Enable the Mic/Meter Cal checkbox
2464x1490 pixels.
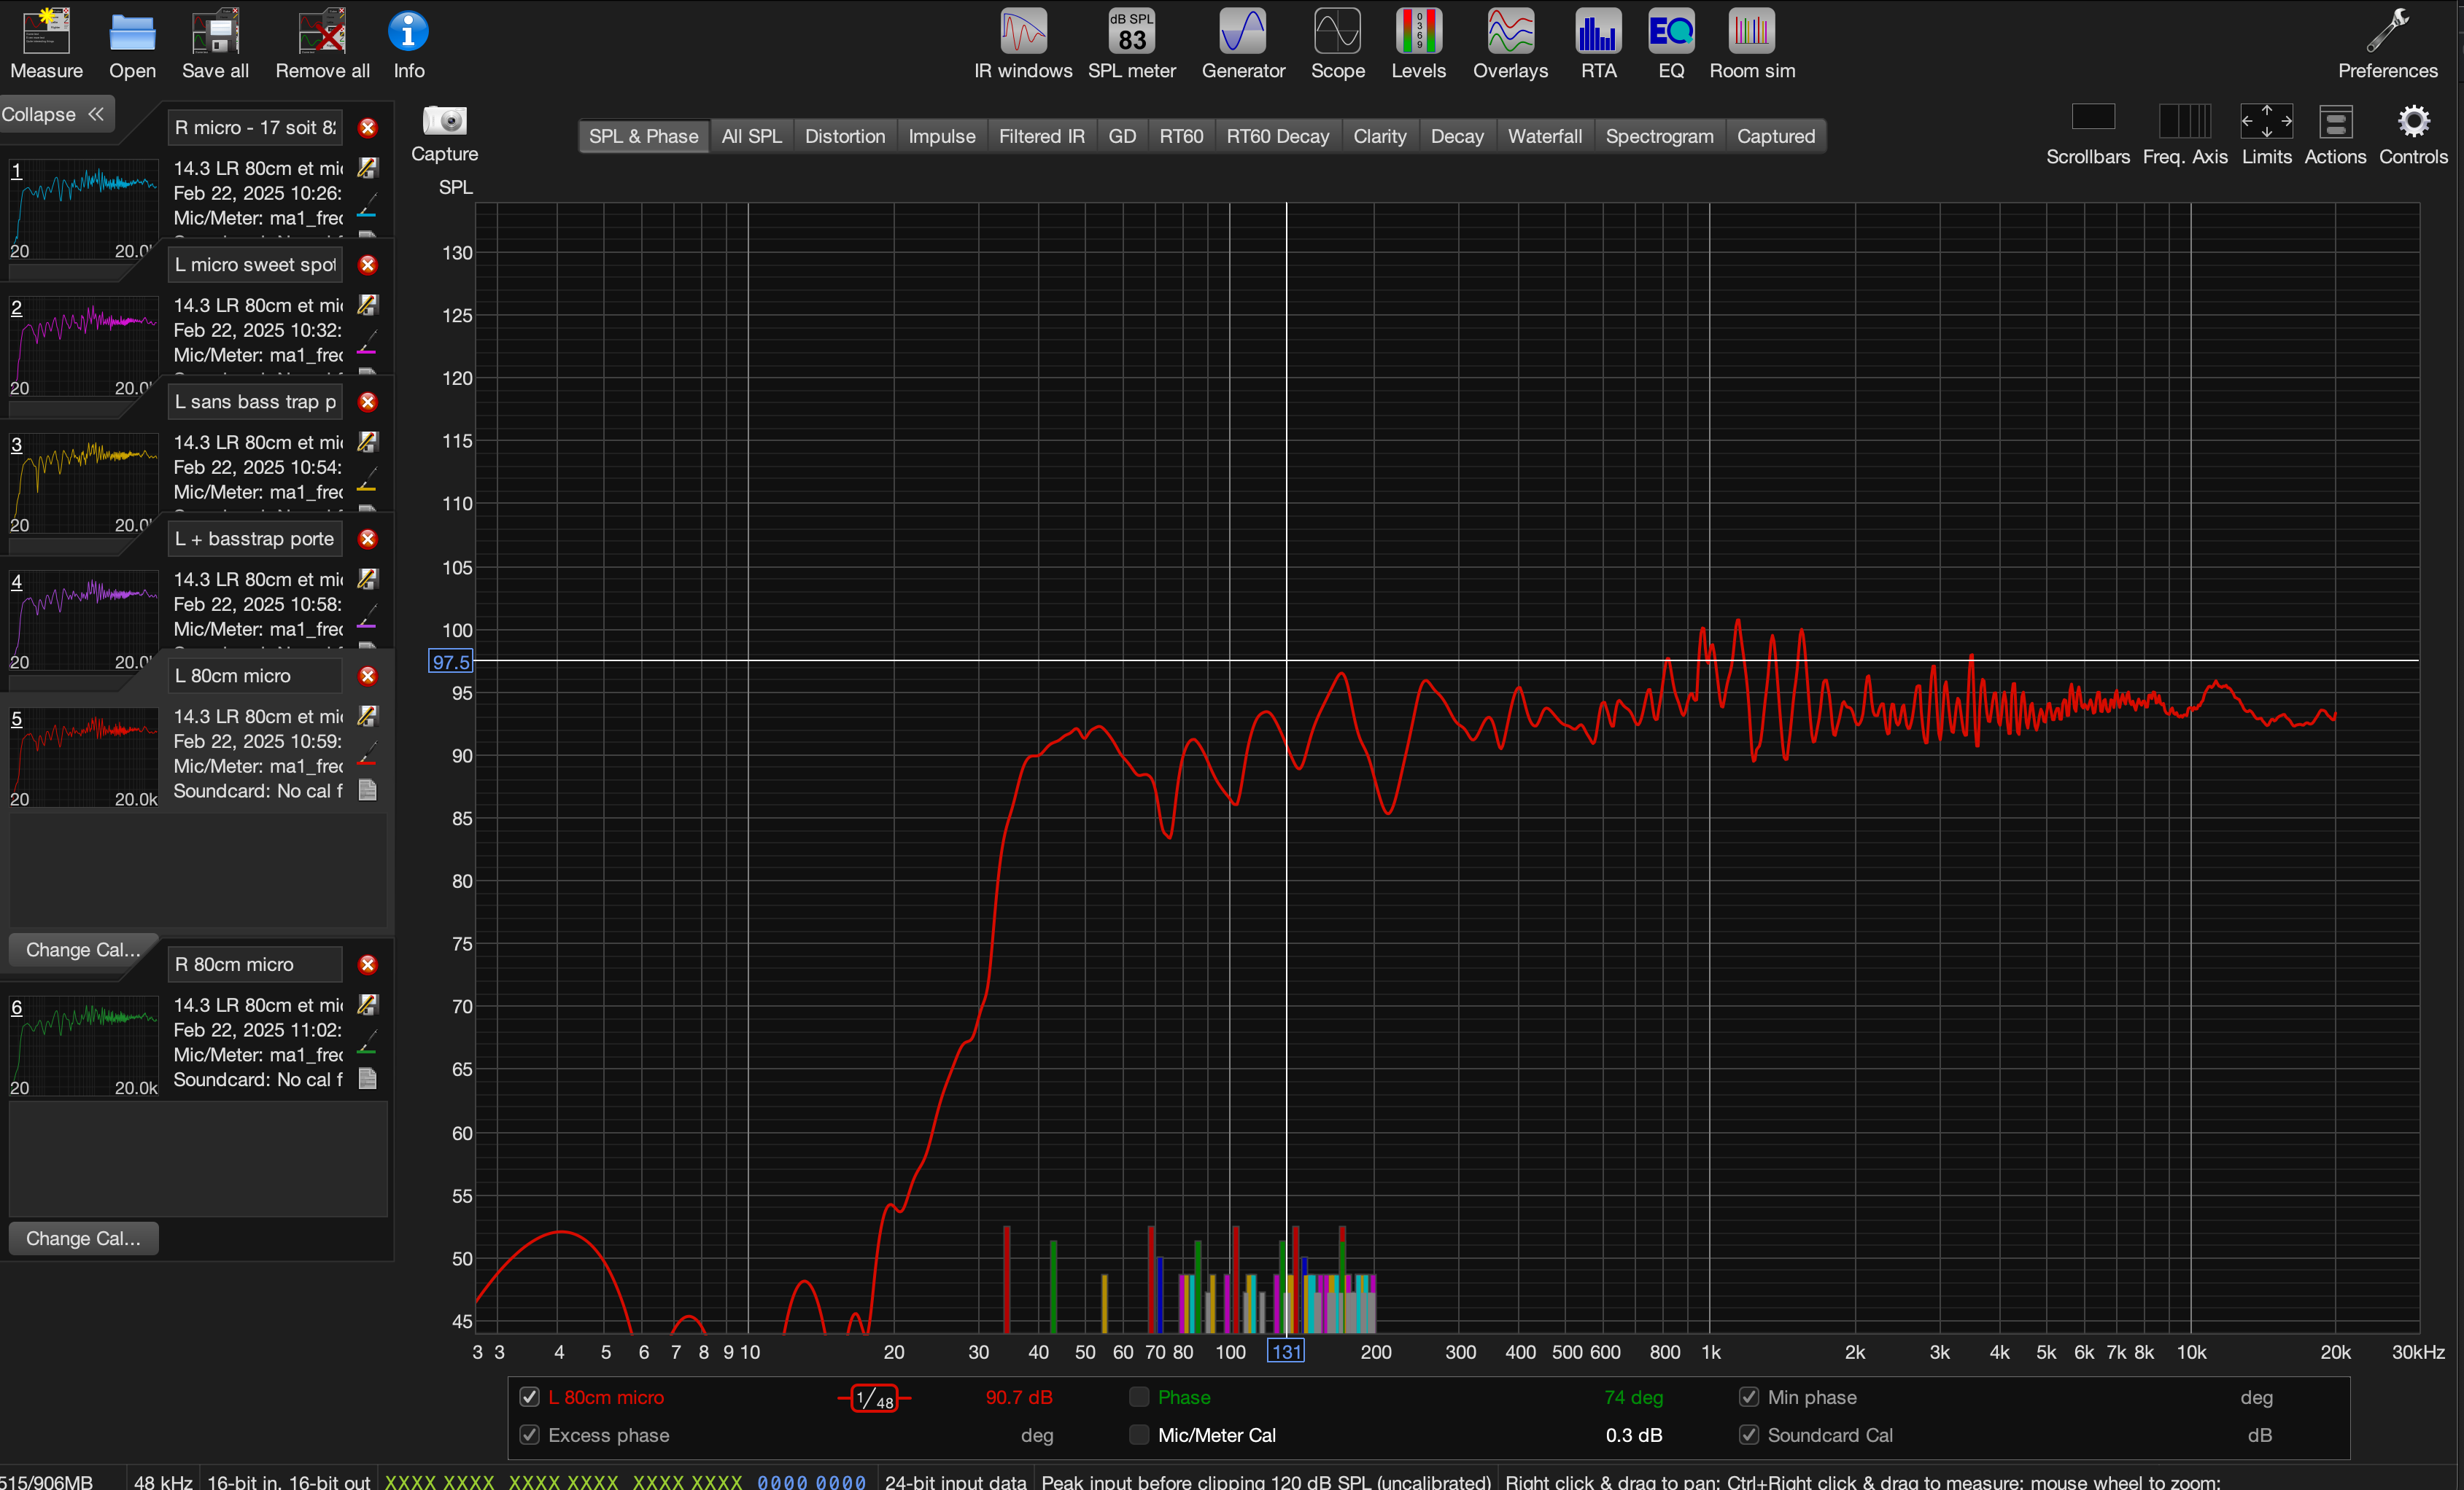tap(1139, 1435)
